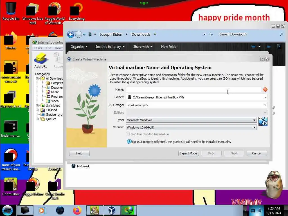Click Explorer forward navigation arrow
The width and height of the screenshot is (288, 216).
pos(78,34)
